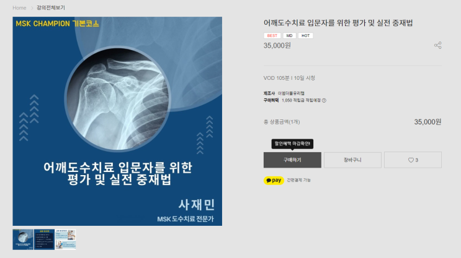Click the main course cover image
461x258 pixels.
[117, 121]
